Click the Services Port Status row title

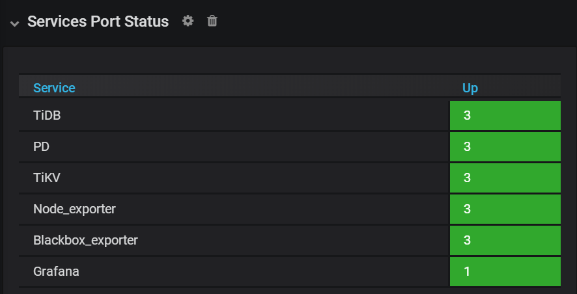pyautogui.click(x=98, y=21)
